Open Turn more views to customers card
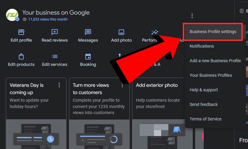Screen dimensions: 248x149 tap(99, 113)
